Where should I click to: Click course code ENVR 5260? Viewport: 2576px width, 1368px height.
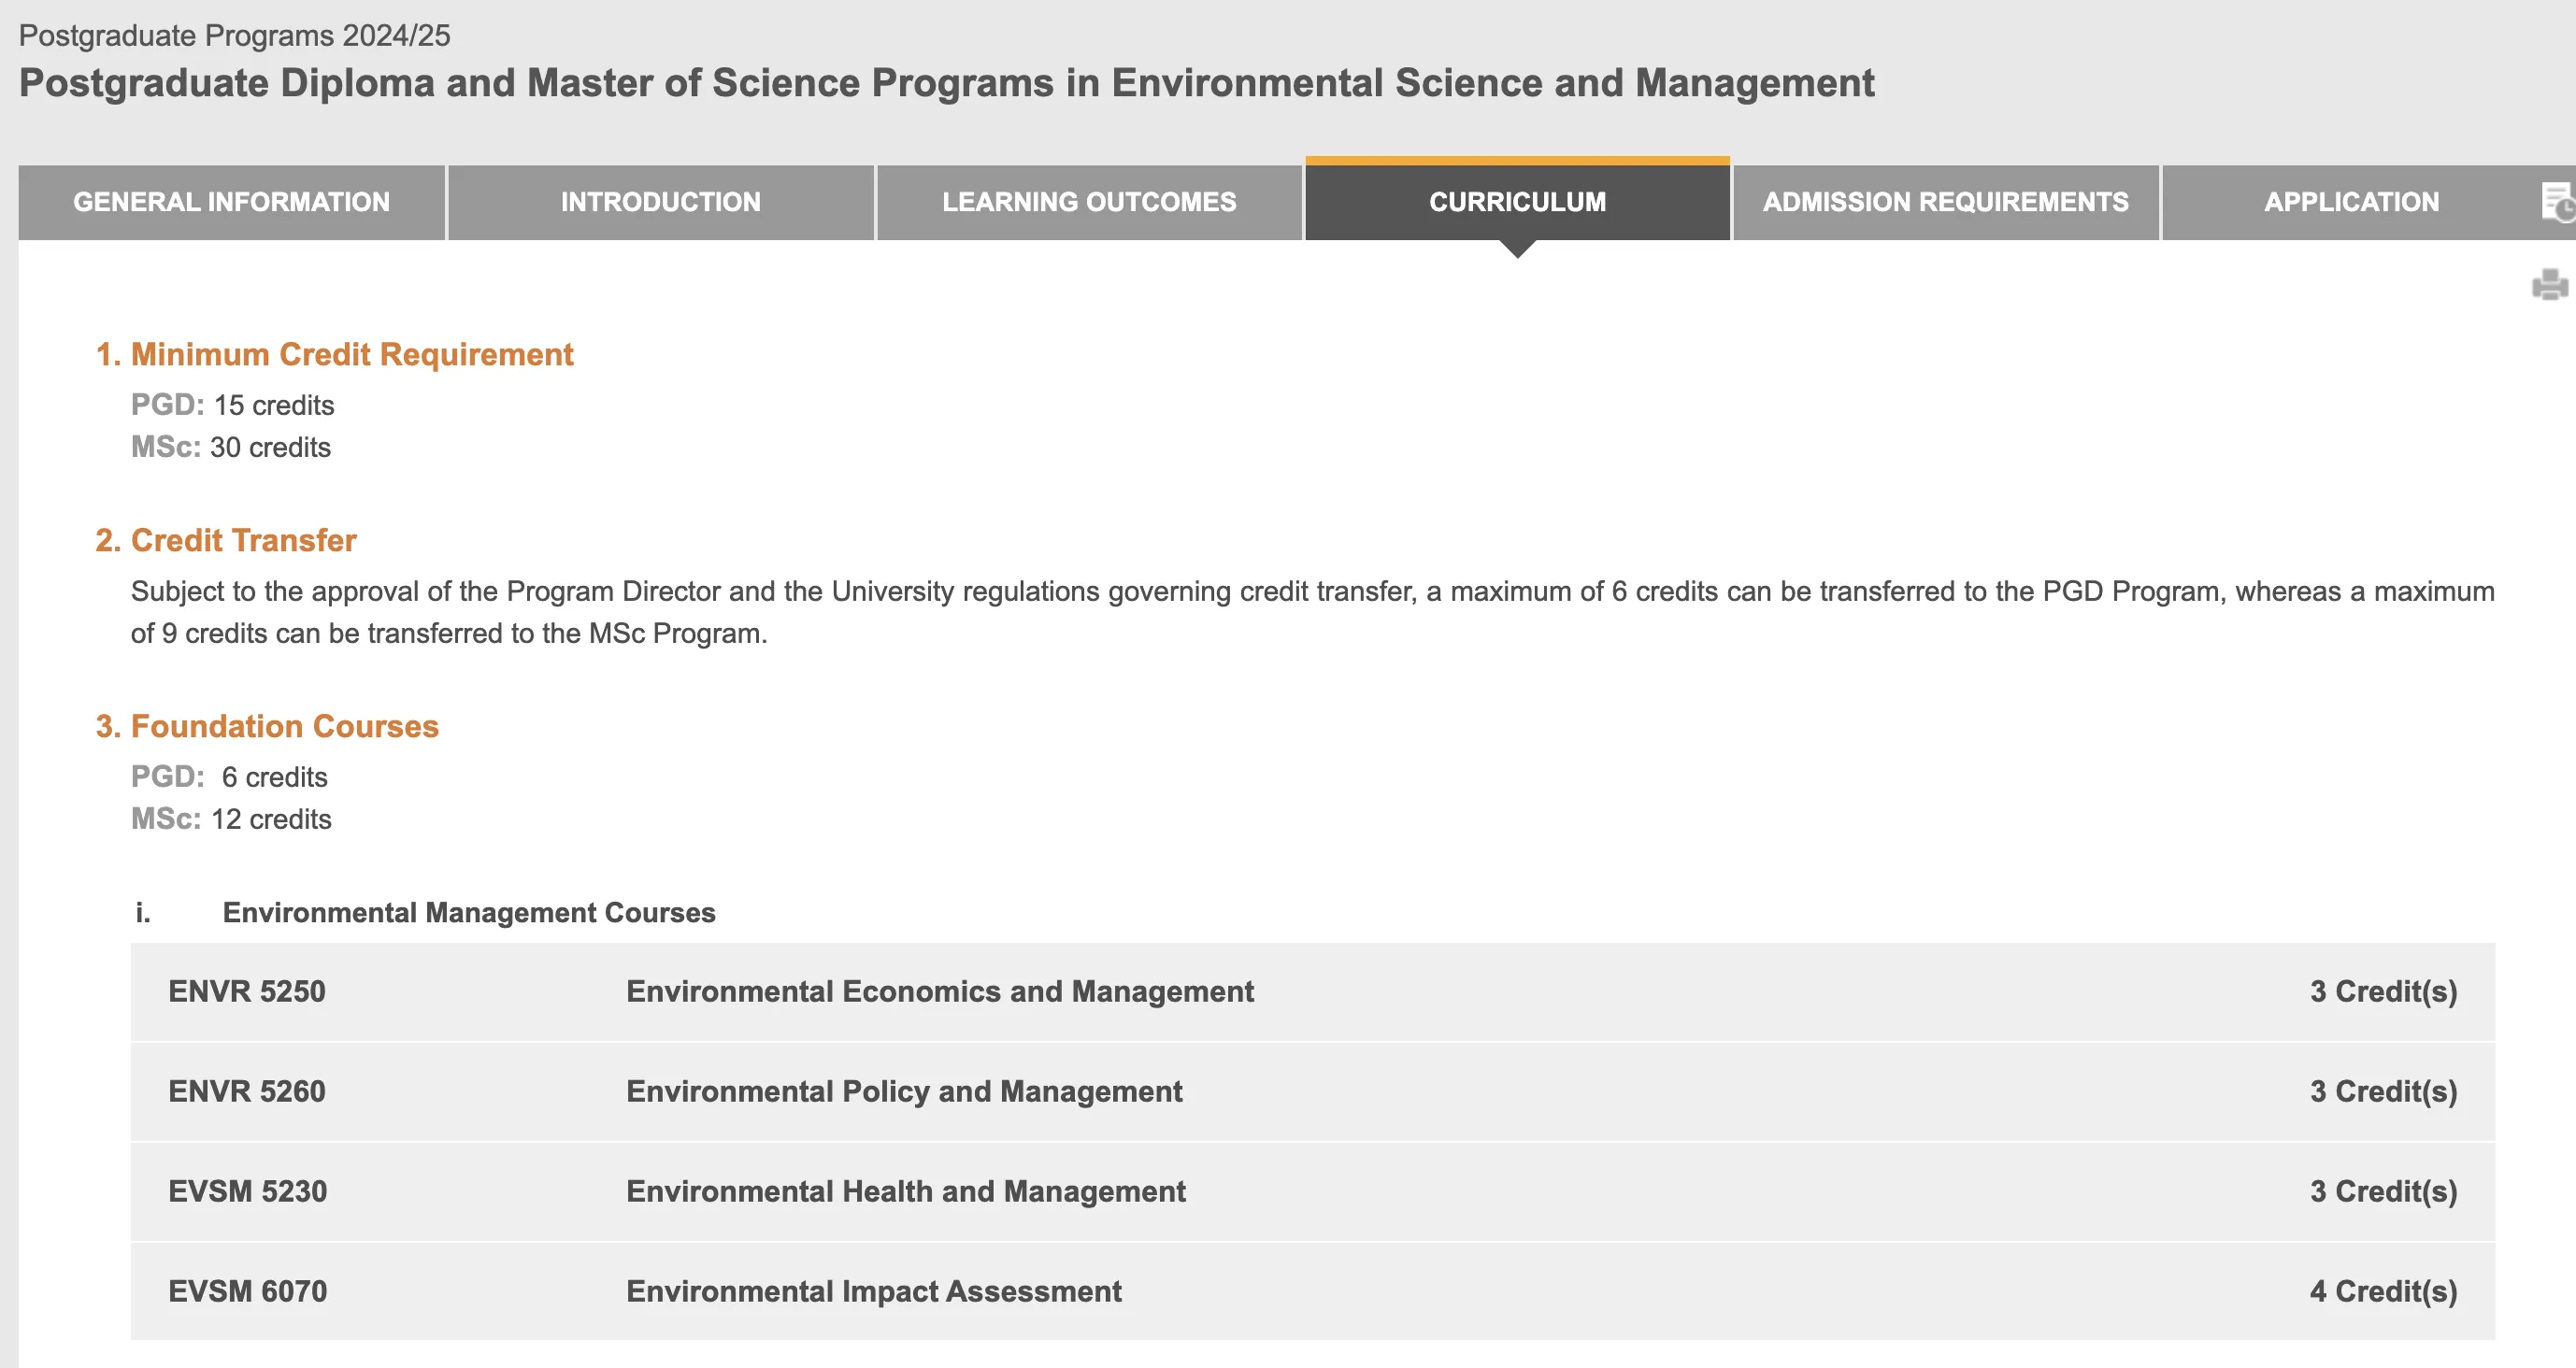click(246, 1091)
